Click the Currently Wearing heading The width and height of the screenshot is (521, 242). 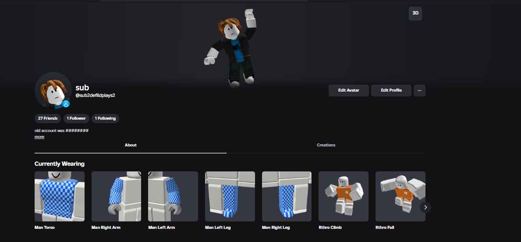tap(60, 164)
